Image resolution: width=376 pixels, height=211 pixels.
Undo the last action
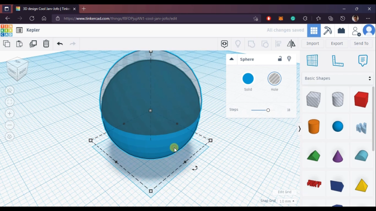[x=60, y=44]
